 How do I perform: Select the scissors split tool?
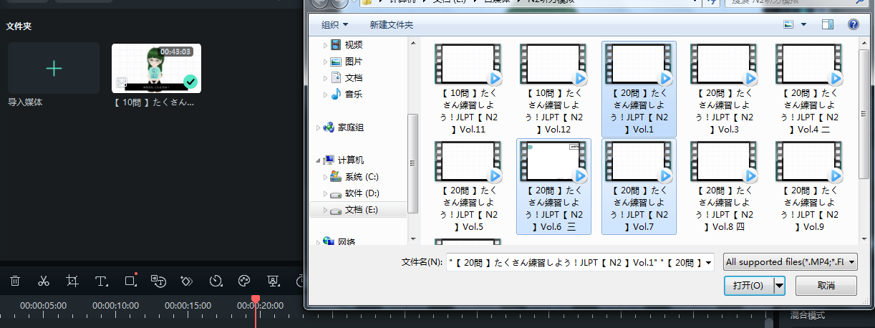click(x=43, y=281)
